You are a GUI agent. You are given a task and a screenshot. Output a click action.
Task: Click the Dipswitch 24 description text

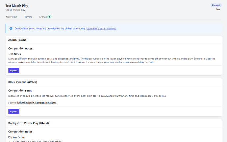[87, 96]
